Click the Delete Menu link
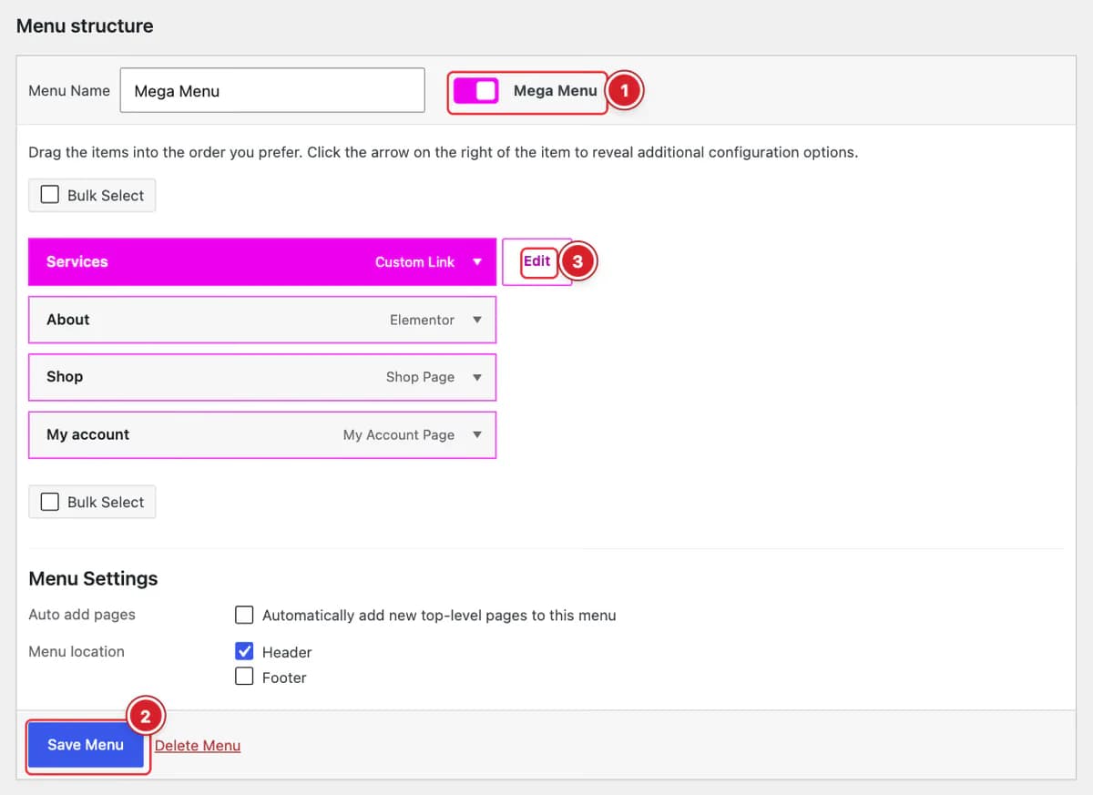1093x795 pixels. [x=198, y=746]
